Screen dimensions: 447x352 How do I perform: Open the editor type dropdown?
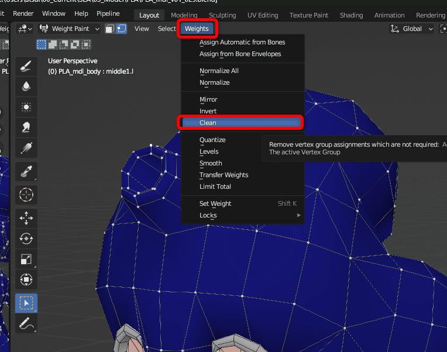[x=25, y=29]
